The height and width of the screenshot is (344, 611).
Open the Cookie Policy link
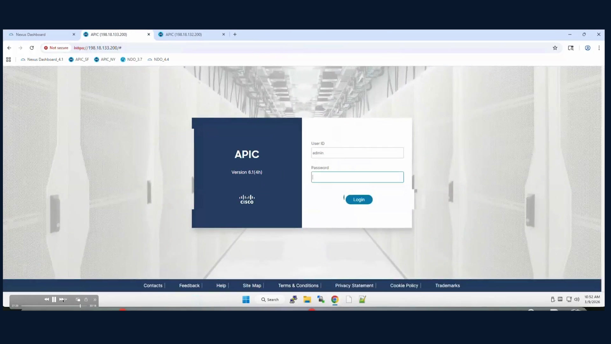(x=404, y=285)
